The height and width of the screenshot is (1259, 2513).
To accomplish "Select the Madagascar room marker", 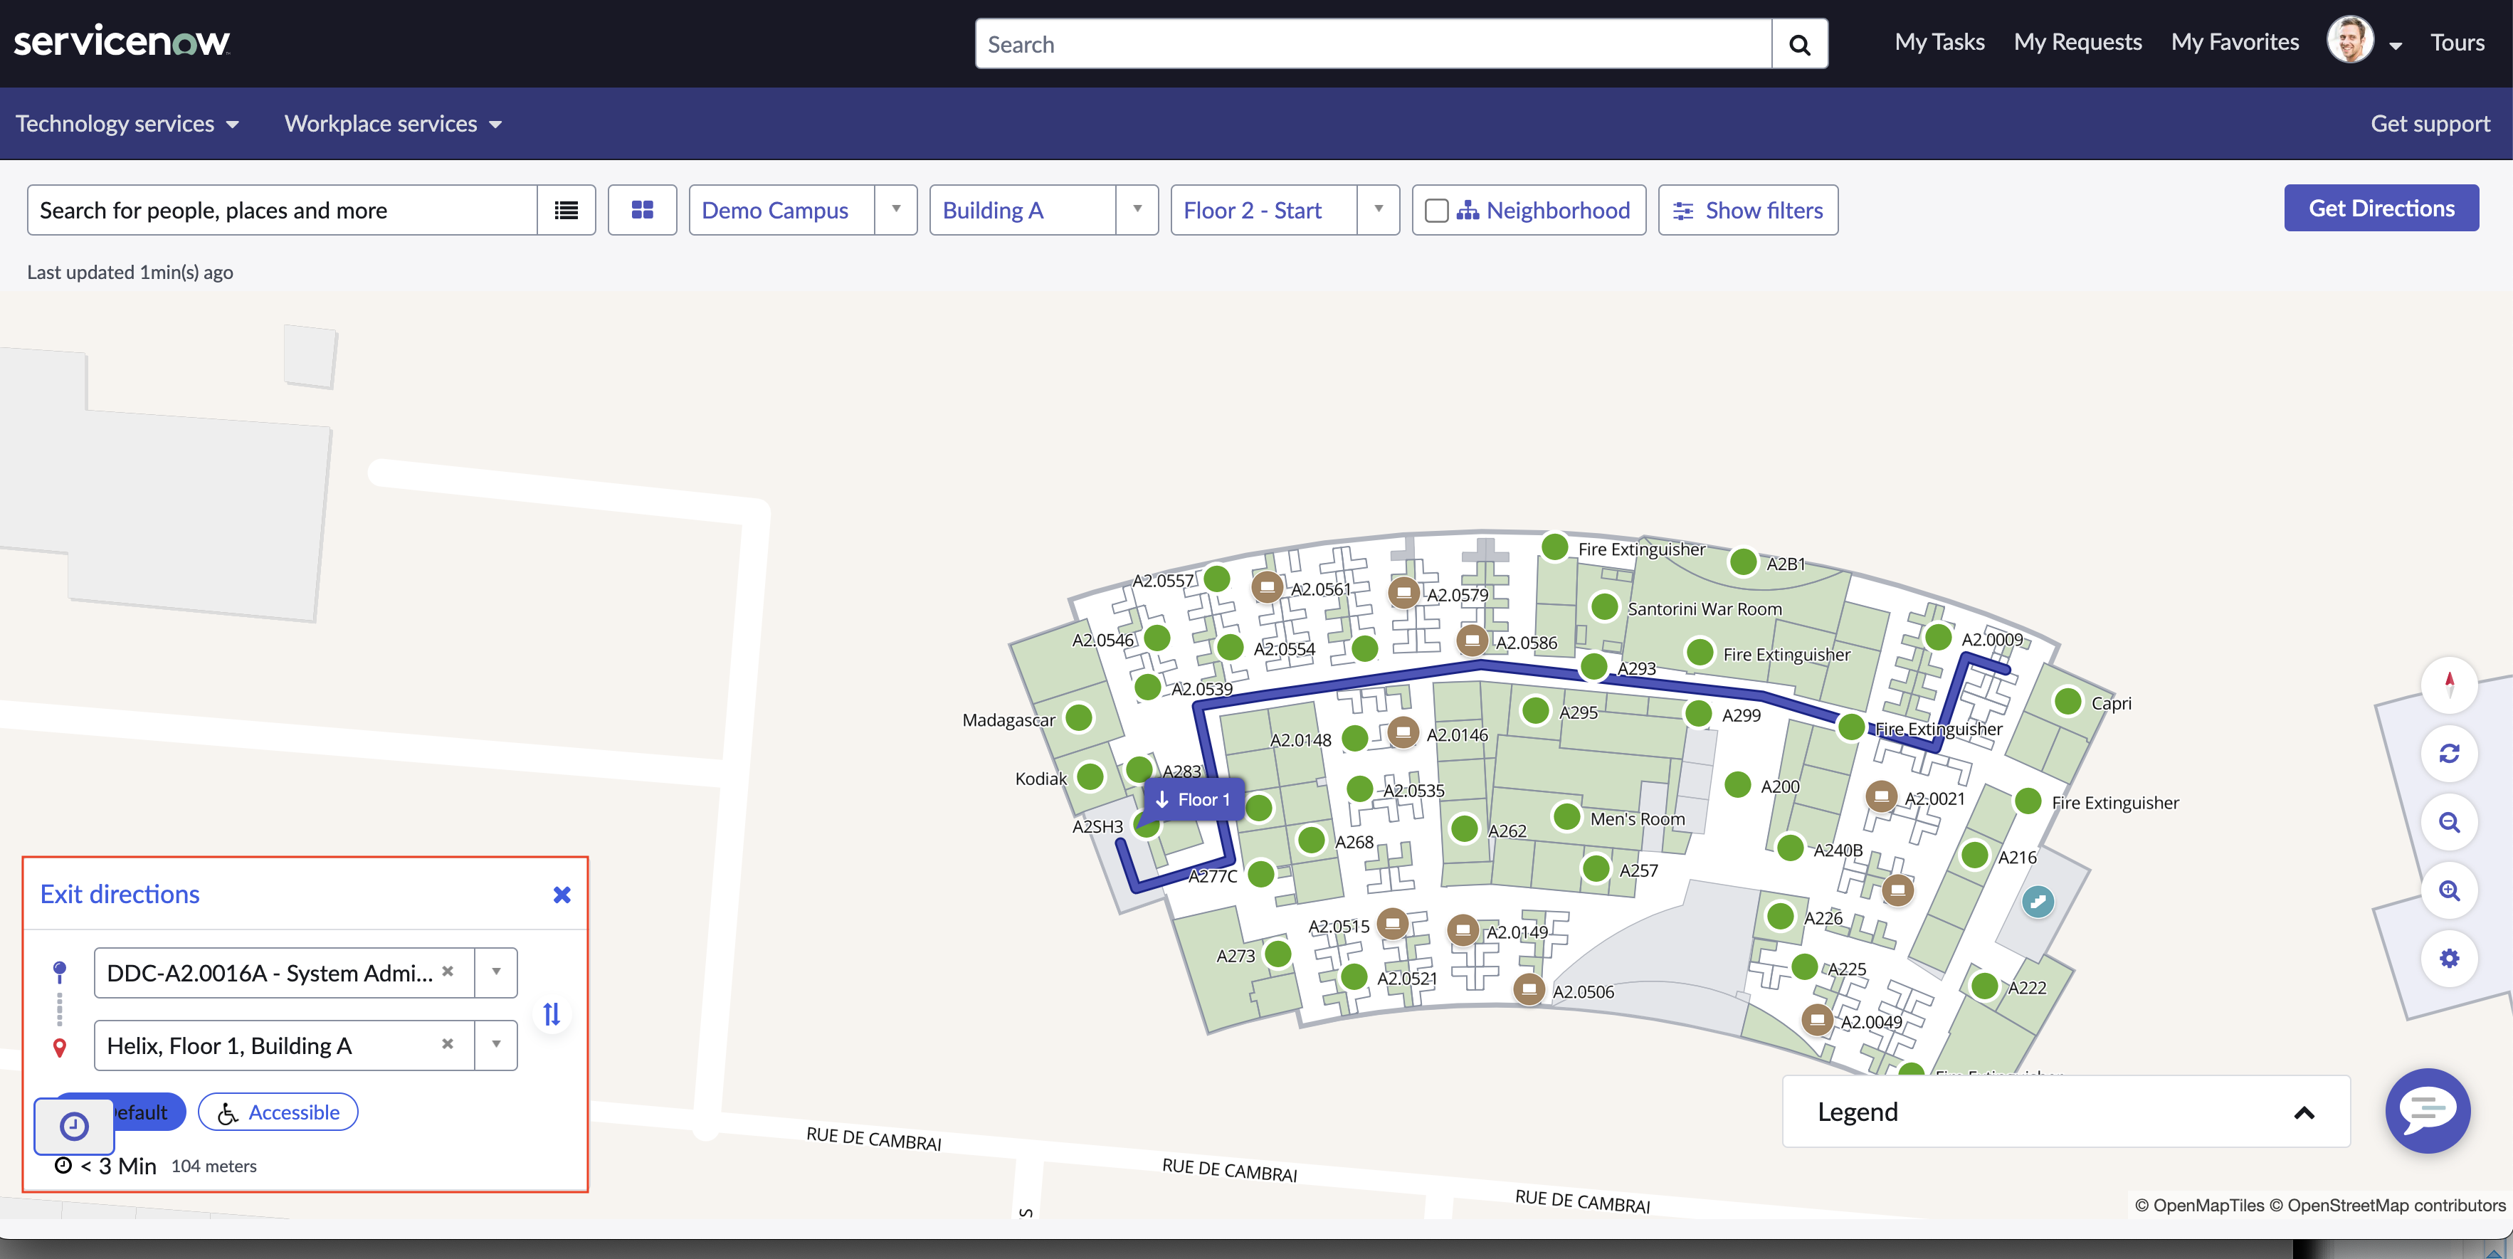I will click(1078, 717).
